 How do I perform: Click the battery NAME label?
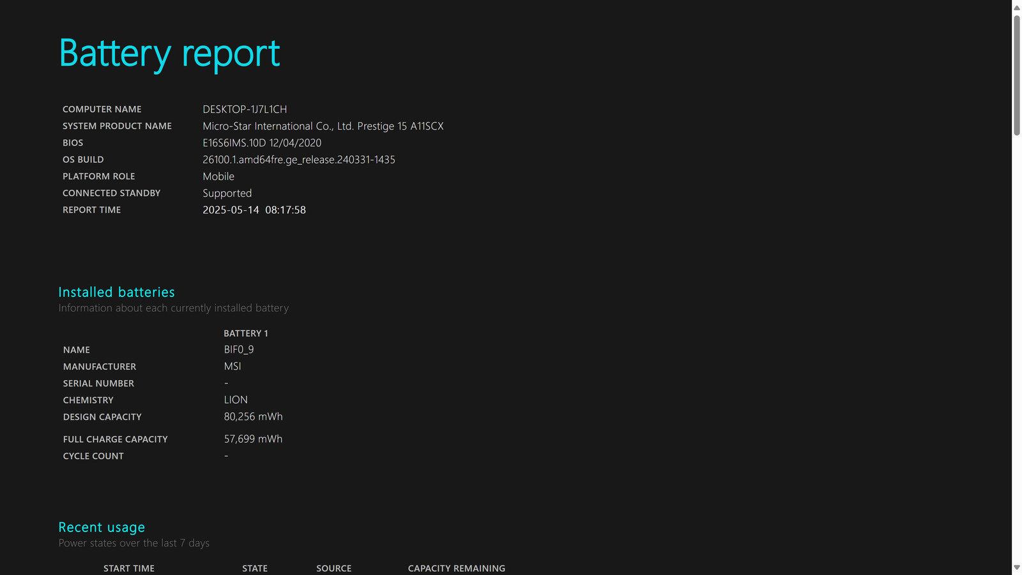(x=77, y=350)
